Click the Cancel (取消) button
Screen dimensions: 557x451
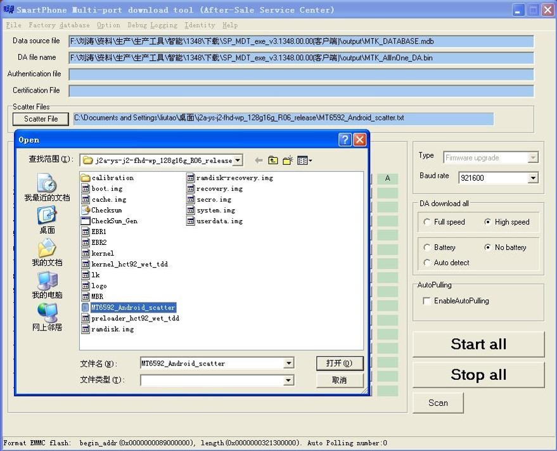(x=340, y=380)
